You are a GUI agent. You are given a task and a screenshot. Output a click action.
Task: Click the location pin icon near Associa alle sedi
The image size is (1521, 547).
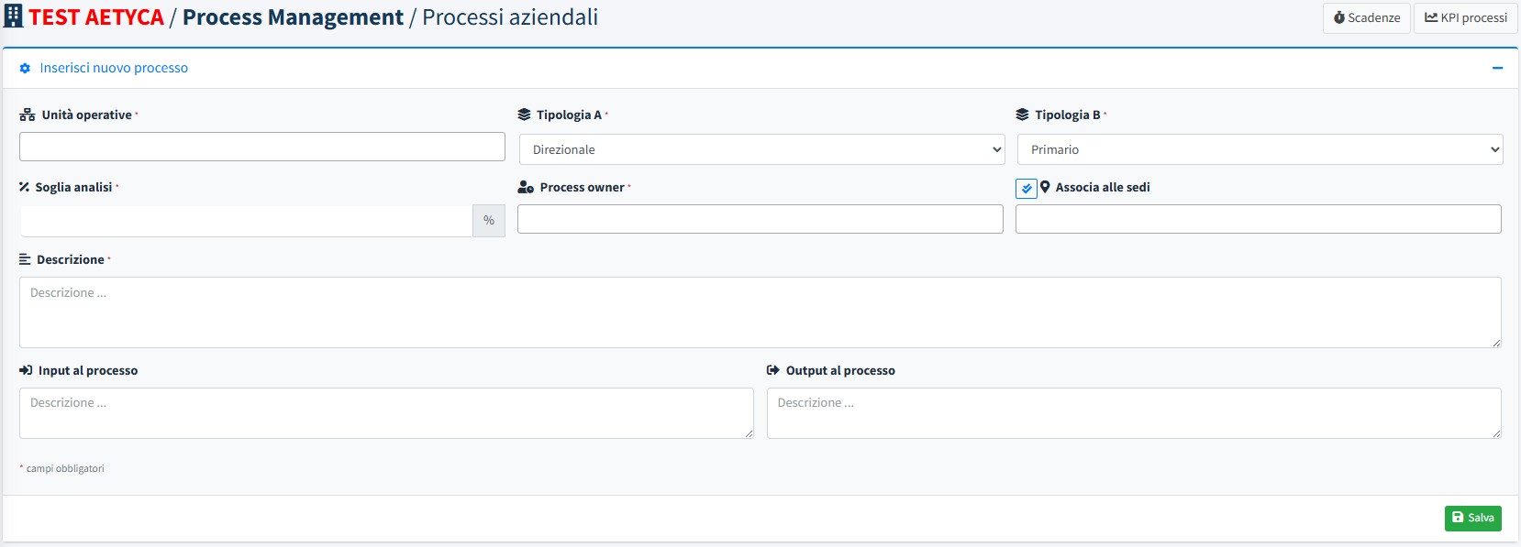pos(1045,187)
